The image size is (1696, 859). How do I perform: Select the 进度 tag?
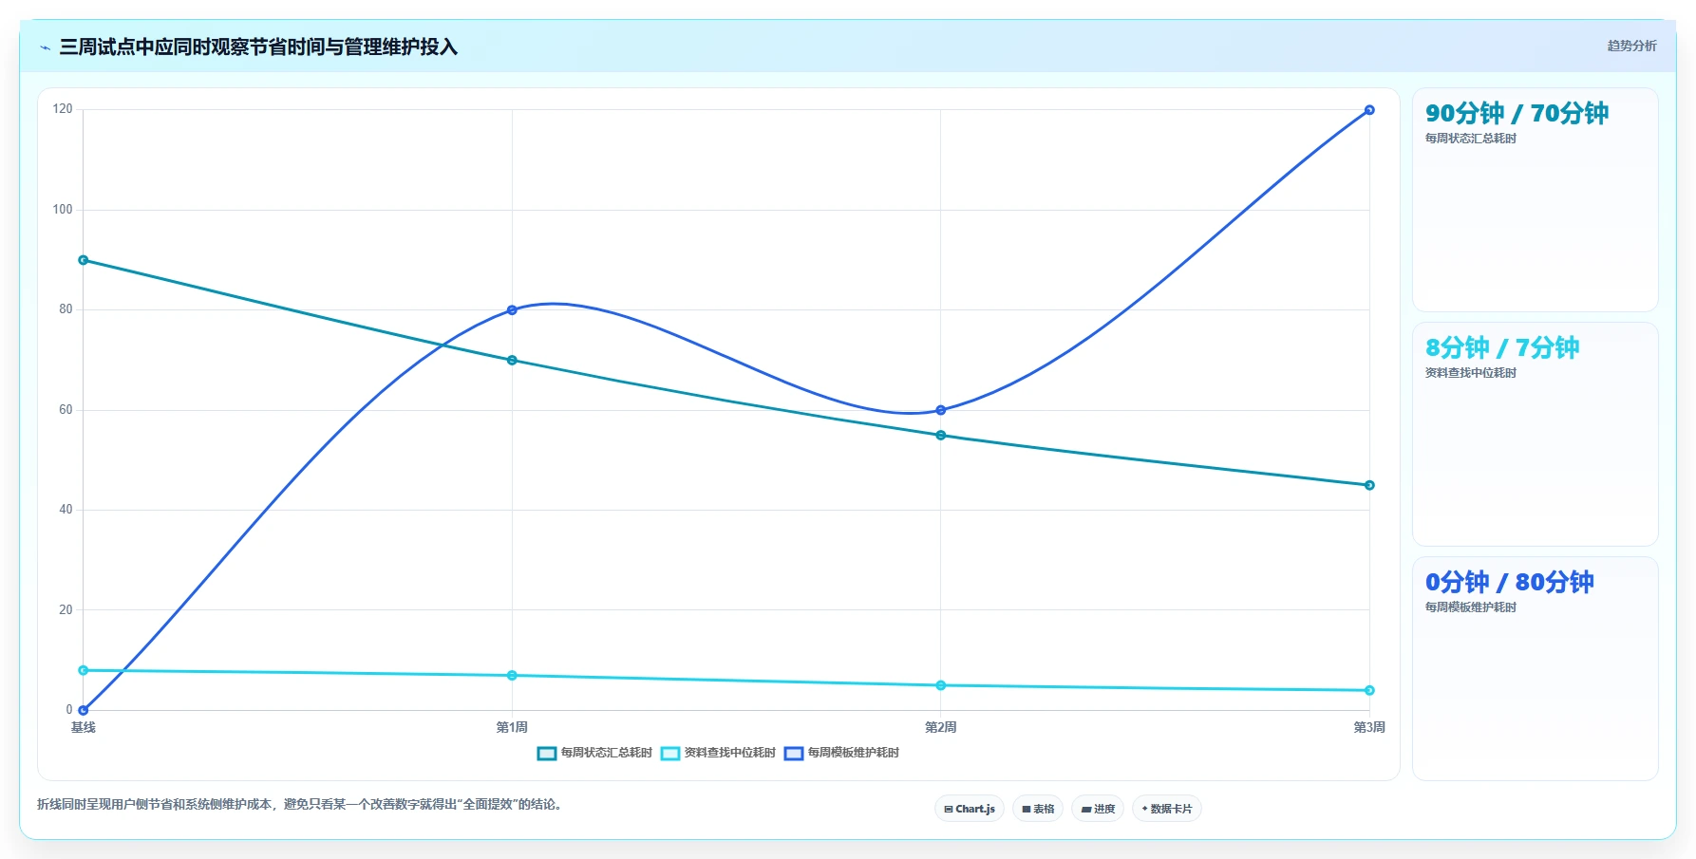[x=1099, y=809]
